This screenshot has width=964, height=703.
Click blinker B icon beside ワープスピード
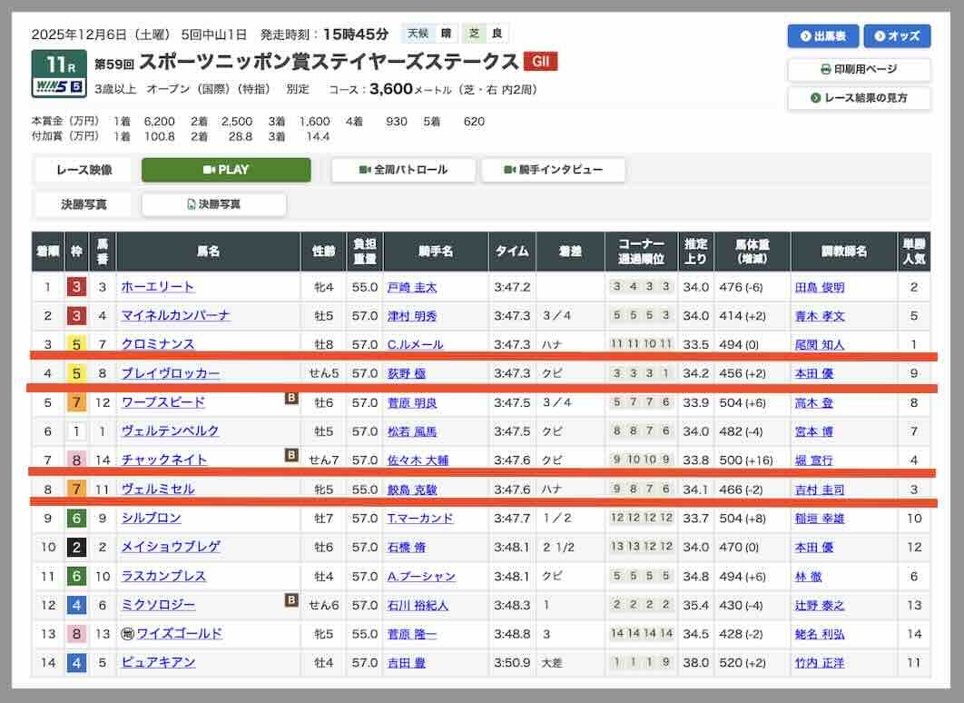coord(291,398)
